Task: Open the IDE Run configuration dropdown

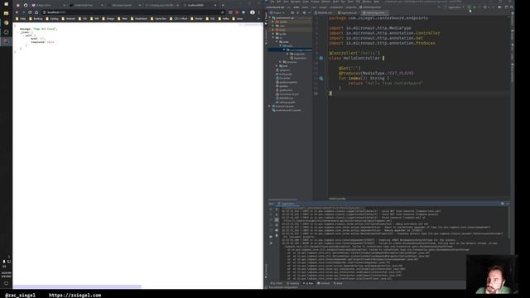Action: (x=455, y=7)
